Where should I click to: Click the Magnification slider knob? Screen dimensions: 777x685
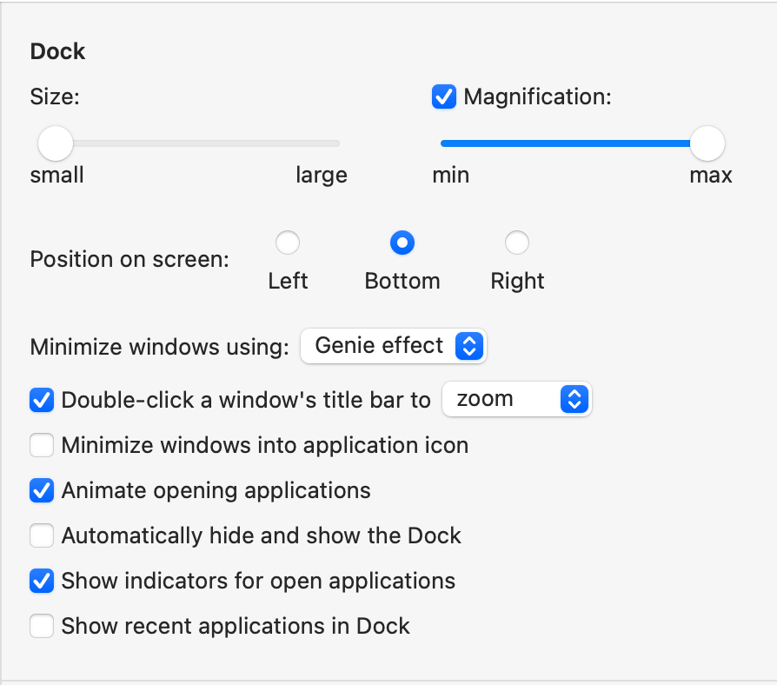(707, 143)
